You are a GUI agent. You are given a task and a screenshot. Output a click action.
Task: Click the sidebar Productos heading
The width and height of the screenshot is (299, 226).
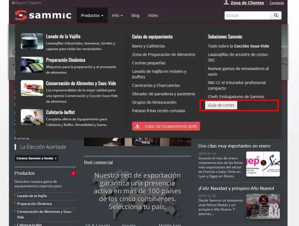click(25, 173)
